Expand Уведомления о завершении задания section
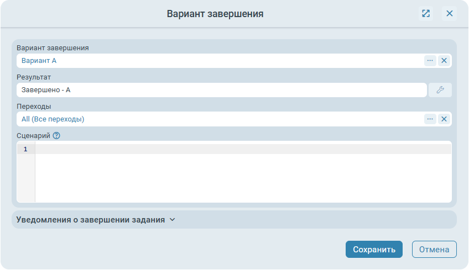Image resolution: width=469 pixels, height=270 pixels. pos(96,220)
